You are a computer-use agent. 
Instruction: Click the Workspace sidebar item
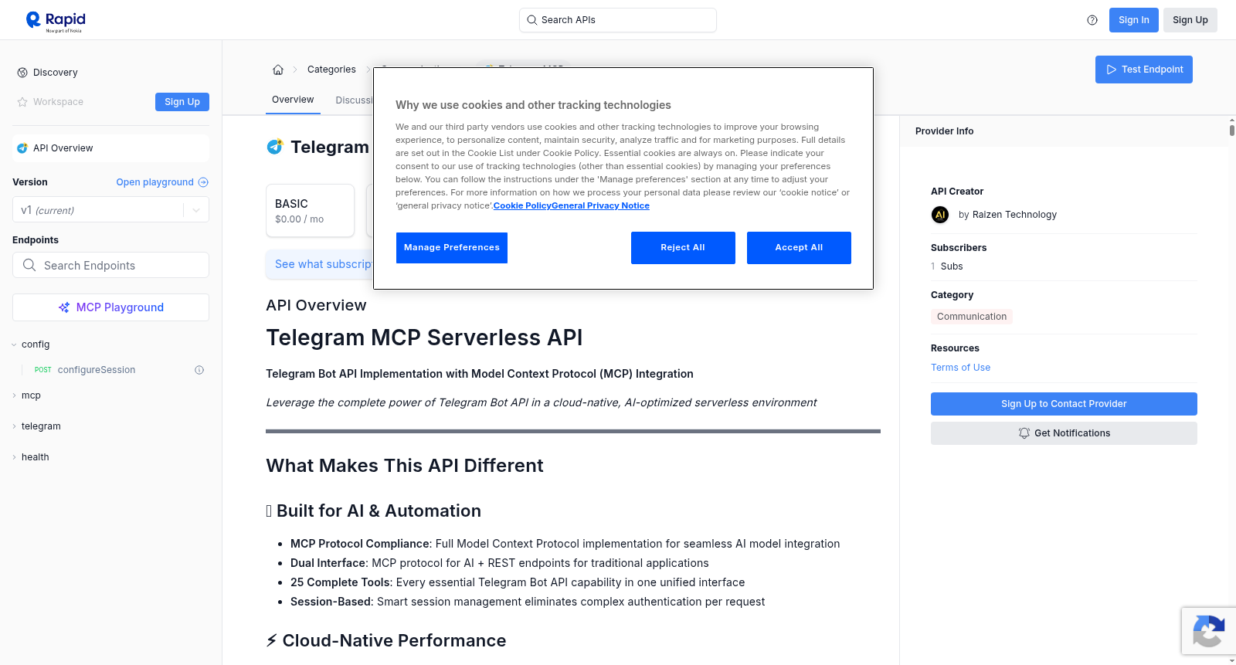point(58,102)
